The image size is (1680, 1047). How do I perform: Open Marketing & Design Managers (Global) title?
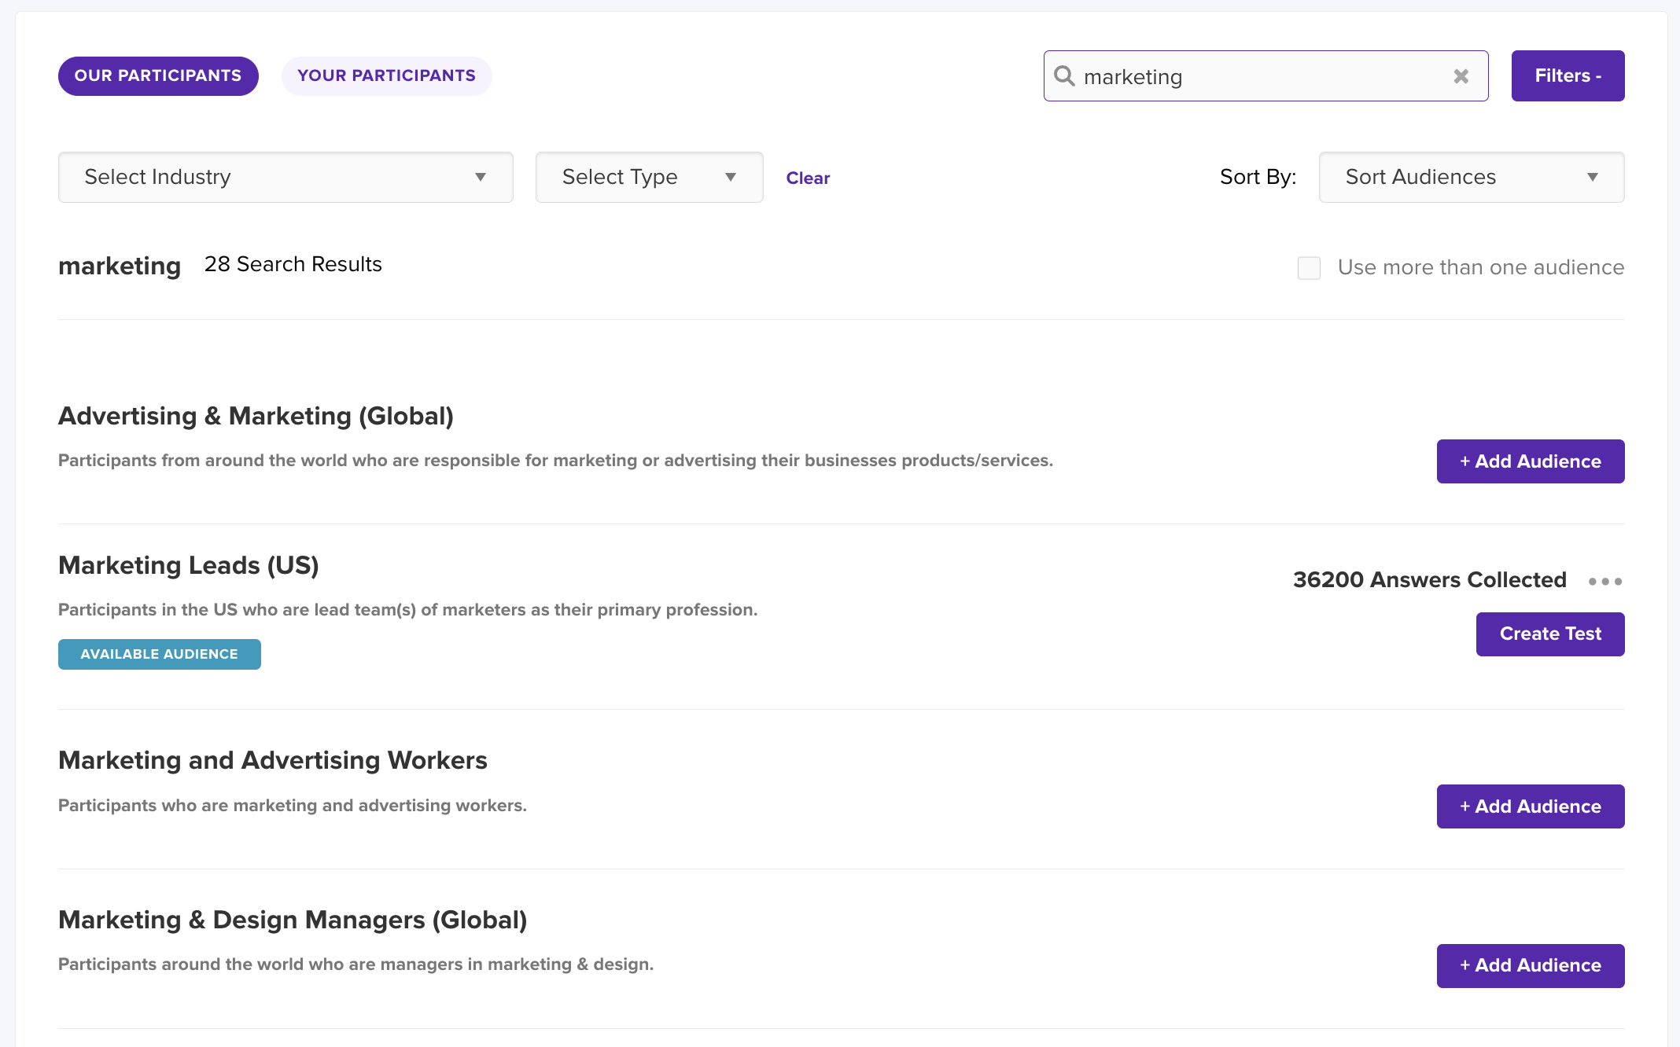(x=293, y=920)
